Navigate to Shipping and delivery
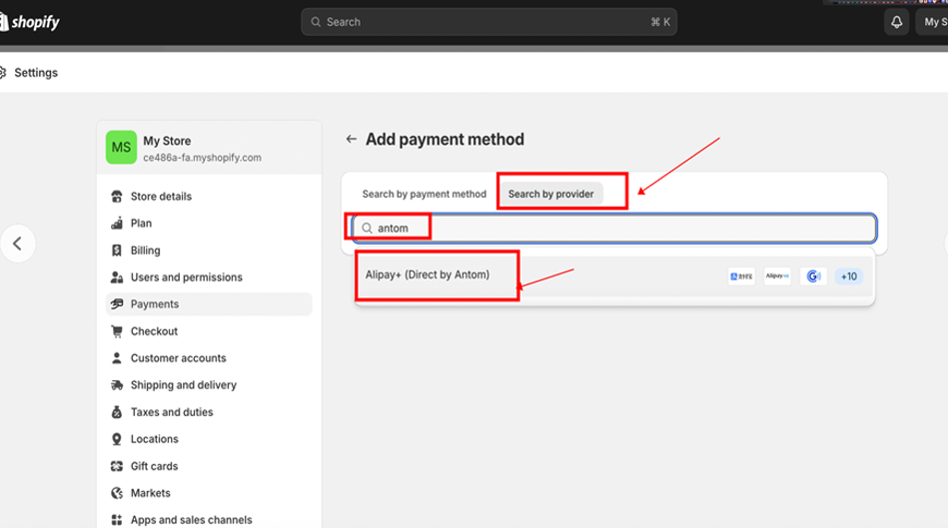This screenshot has height=529, width=949. 183,385
